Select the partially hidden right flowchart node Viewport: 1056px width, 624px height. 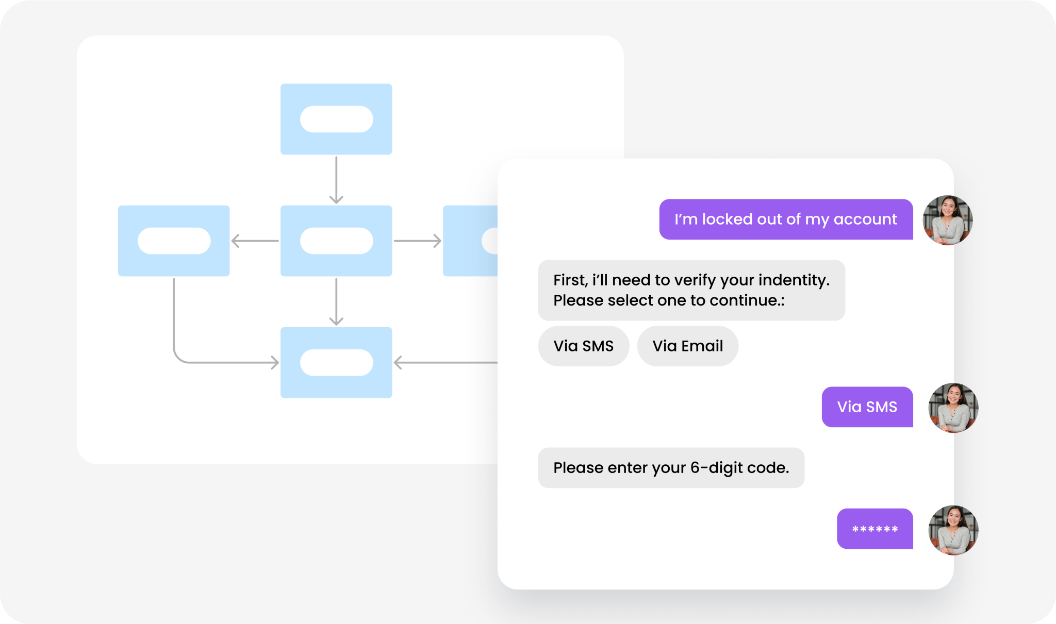click(x=470, y=241)
